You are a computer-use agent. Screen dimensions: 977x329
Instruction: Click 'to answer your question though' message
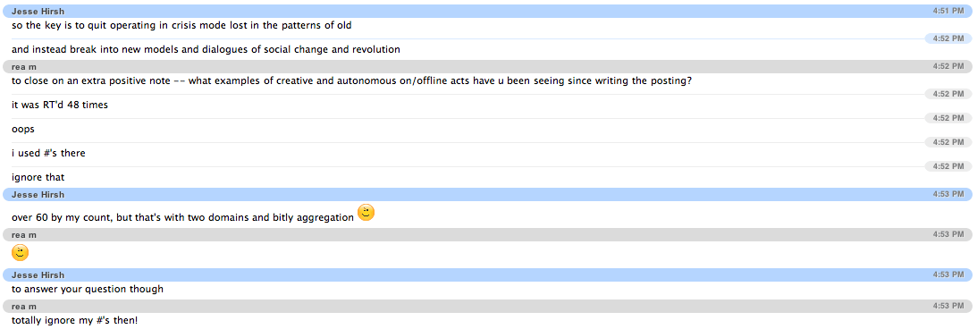pos(88,289)
